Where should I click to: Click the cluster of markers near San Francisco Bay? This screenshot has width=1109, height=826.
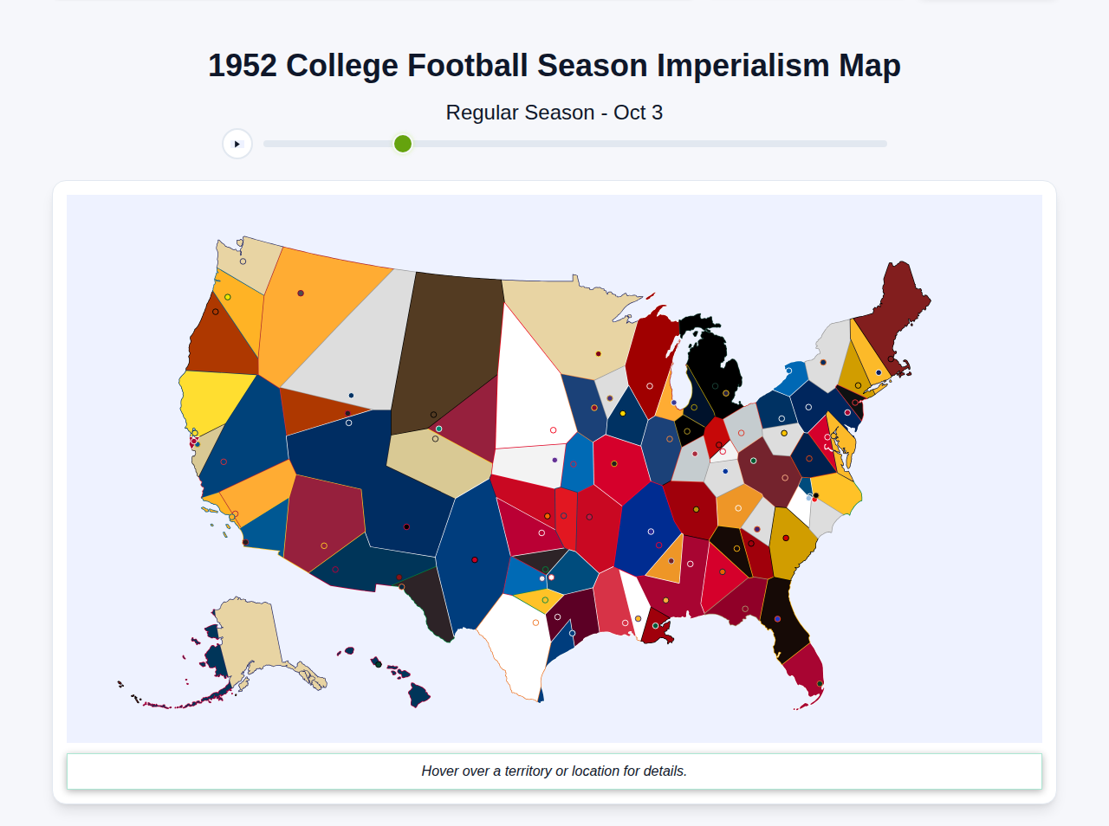[194, 442]
